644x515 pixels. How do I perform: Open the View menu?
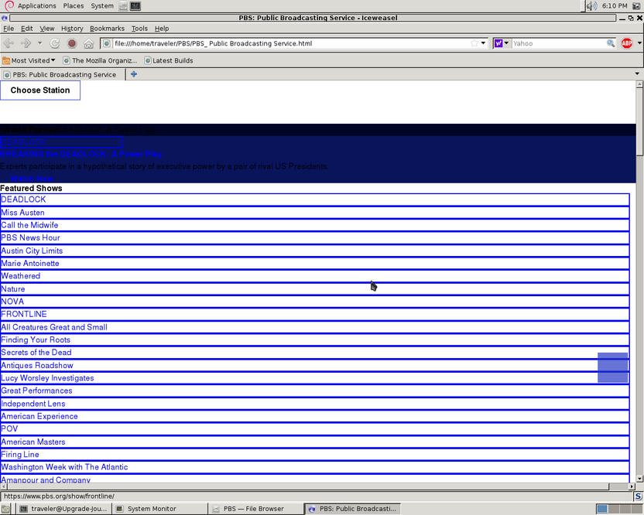pos(46,29)
